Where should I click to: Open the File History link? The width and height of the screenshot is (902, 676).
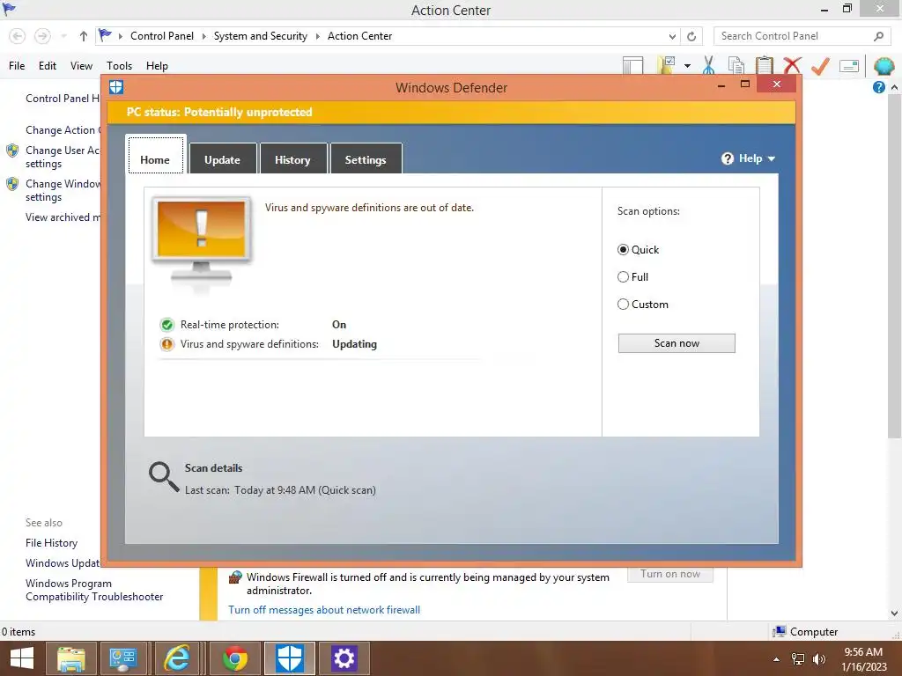click(51, 543)
